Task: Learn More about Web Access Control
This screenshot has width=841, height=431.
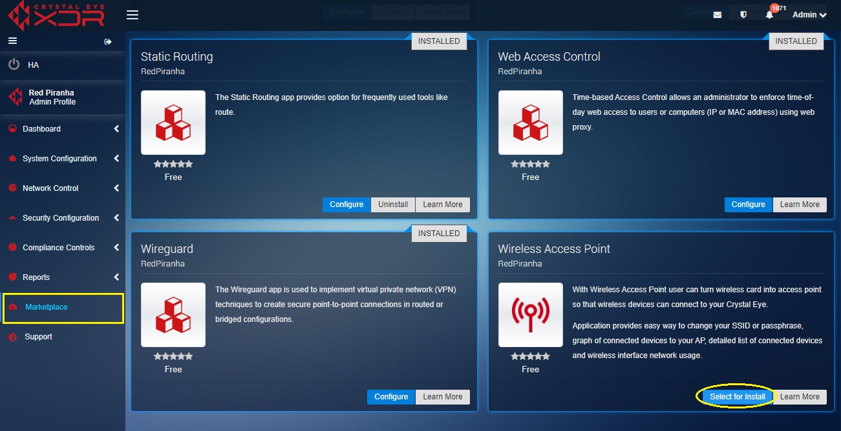Action: [800, 205]
